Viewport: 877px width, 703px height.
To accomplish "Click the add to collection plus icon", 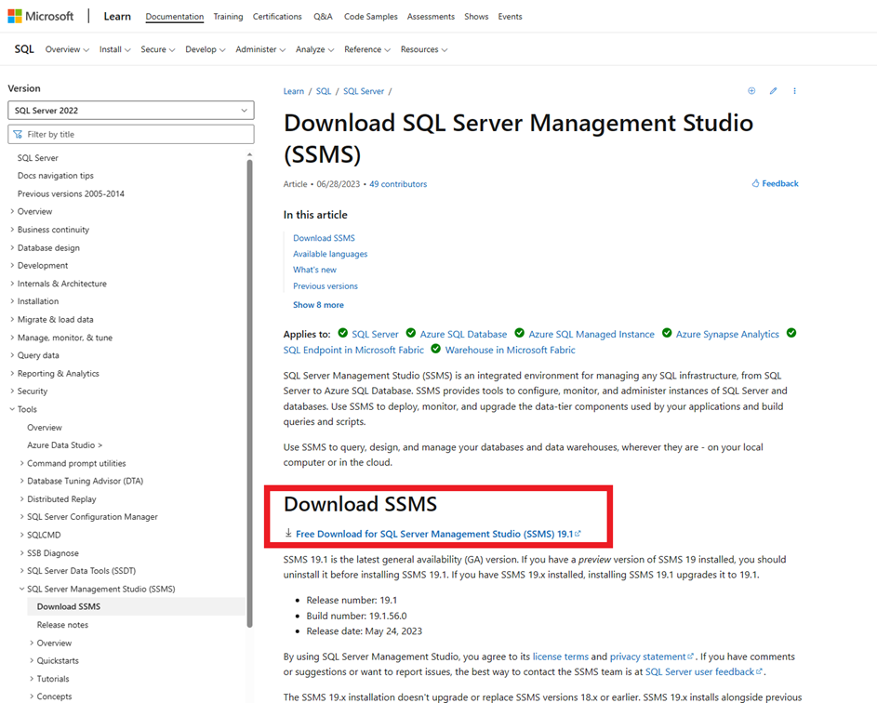I will click(x=751, y=90).
